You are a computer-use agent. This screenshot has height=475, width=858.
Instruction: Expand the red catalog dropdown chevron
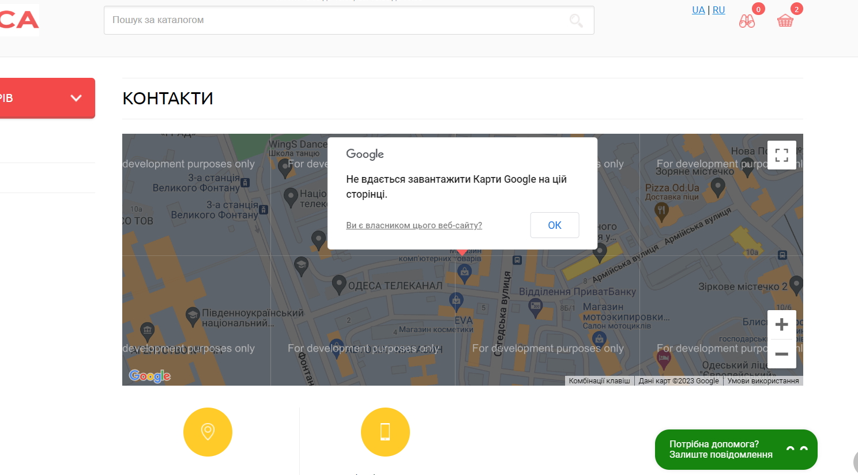pyautogui.click(x=76, y=98)
